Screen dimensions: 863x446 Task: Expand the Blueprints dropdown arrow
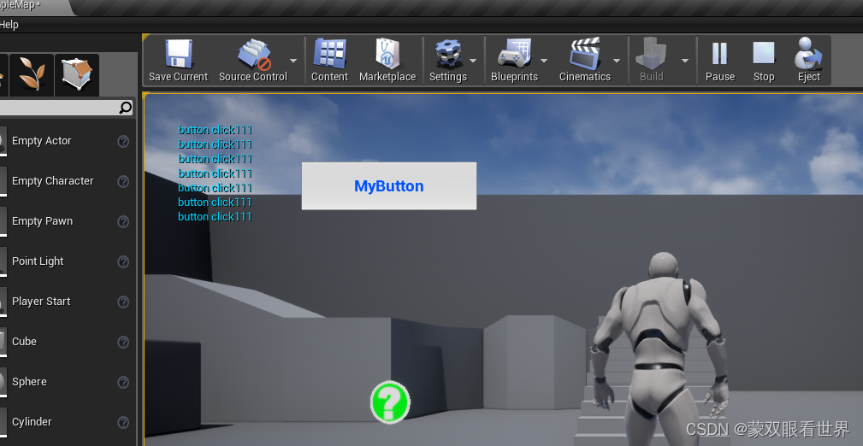point(544,61)
